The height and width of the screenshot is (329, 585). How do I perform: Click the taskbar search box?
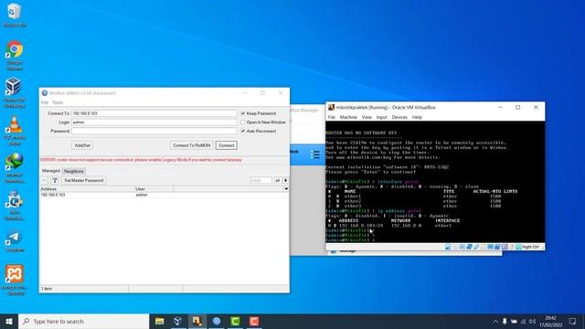point(83,321)
